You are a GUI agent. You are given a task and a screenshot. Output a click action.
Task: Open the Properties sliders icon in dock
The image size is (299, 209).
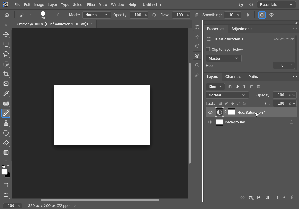197,27
